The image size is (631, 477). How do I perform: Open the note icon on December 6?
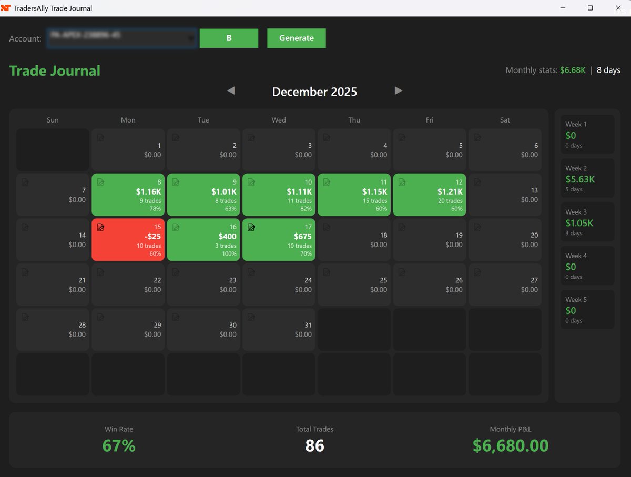(x=477, y=138)
